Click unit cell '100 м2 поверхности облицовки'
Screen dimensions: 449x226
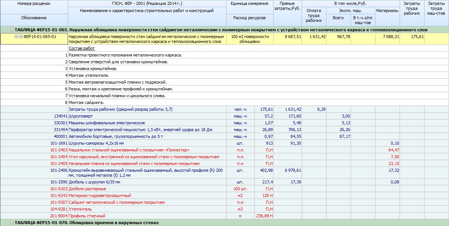pyautogui.click(x=250, y=39)
